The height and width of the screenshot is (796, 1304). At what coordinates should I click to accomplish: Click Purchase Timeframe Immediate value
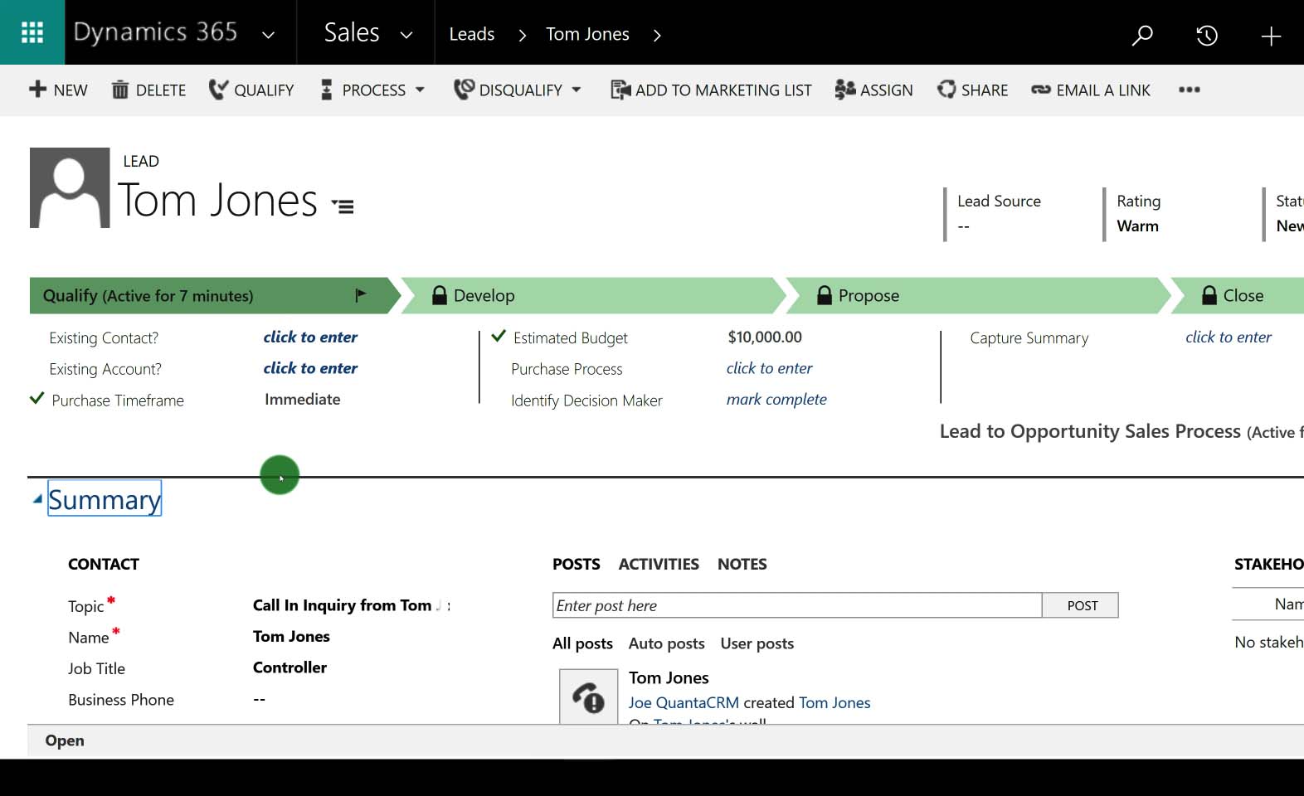tap(303, 399)
